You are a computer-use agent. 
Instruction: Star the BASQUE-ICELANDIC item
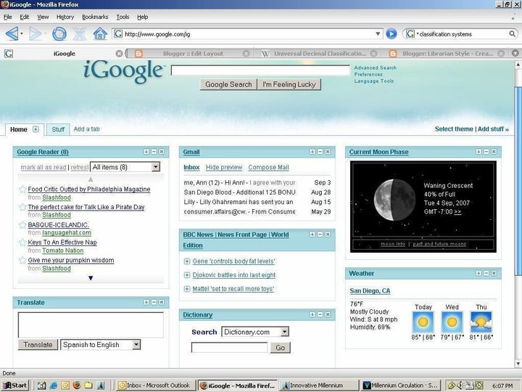22,224
